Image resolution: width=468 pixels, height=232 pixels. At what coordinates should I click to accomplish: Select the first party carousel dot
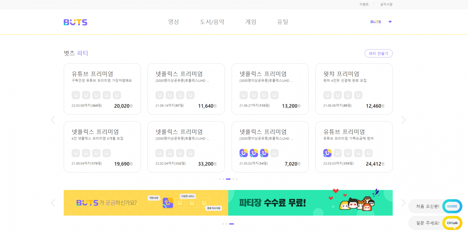pyautogui.click(x=220, y=179)
